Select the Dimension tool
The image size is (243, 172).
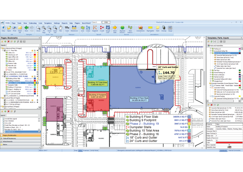74,28
